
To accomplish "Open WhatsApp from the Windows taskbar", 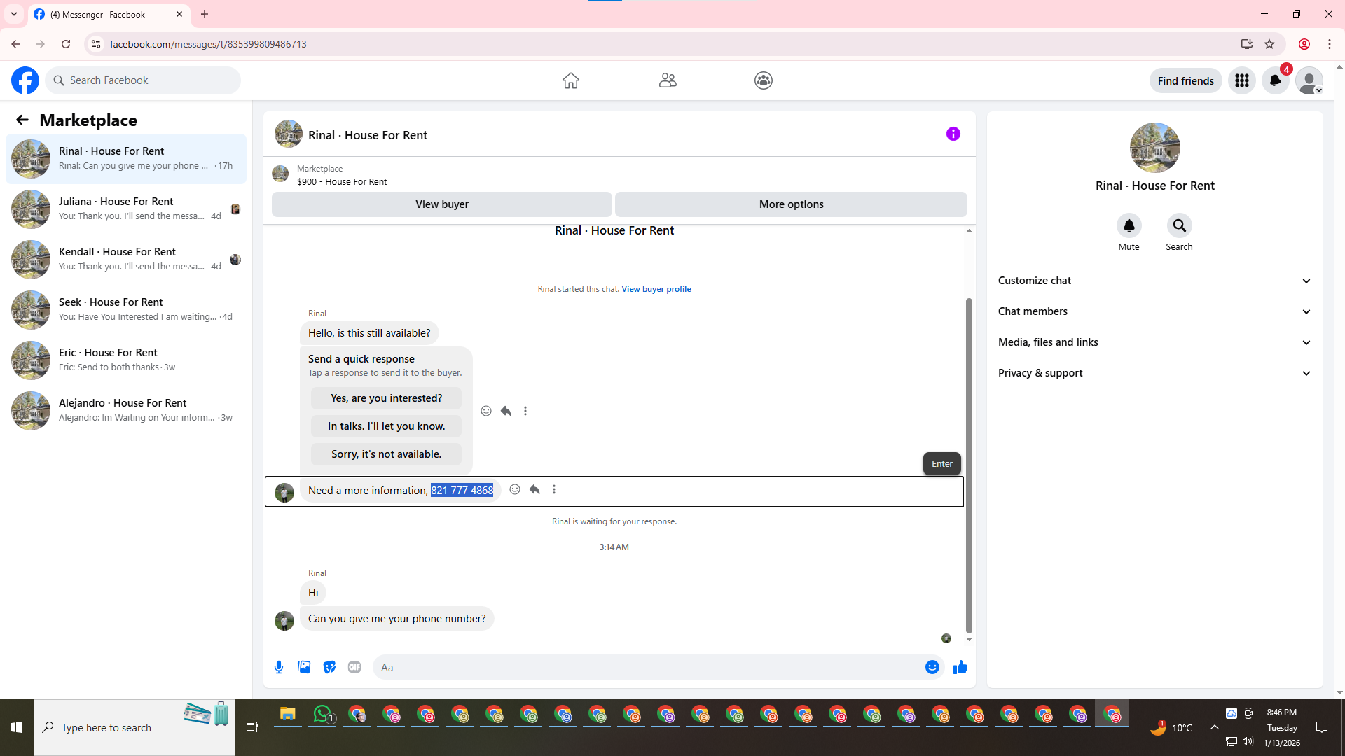I will pos(322,714).
